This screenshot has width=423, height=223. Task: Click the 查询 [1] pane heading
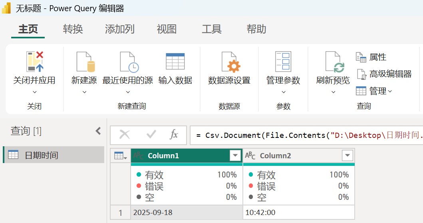click(26, 131)
